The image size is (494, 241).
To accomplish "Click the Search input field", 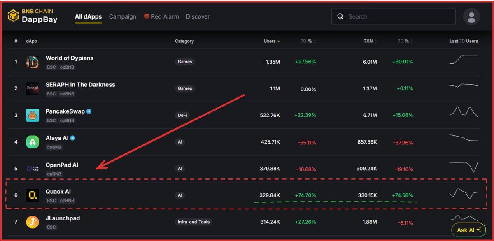I will 394,16.
